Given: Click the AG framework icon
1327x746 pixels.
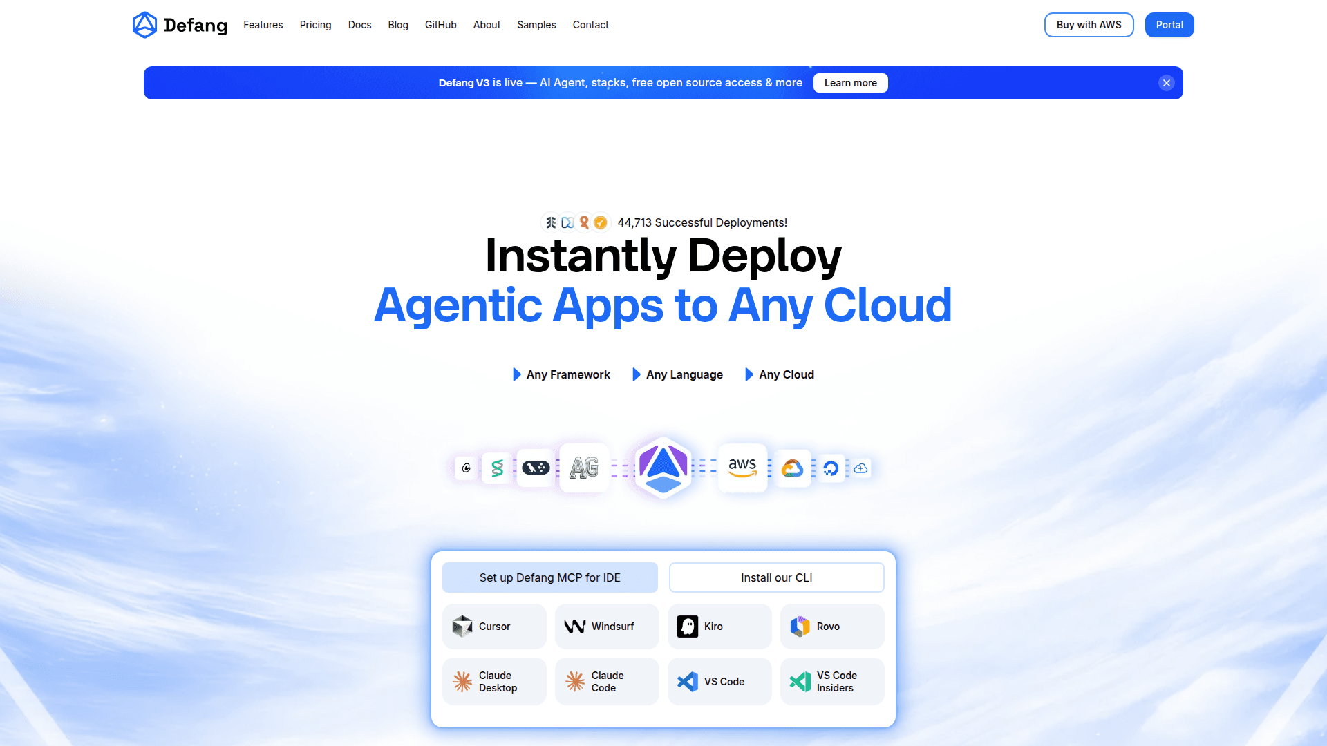Looking at the screenshot, I should coord(583,468).
